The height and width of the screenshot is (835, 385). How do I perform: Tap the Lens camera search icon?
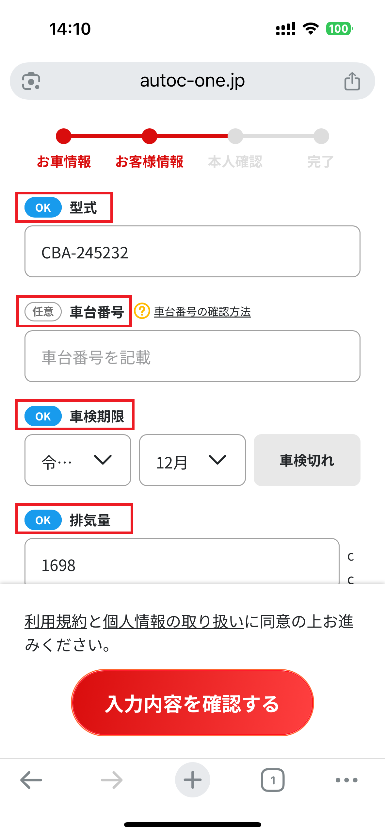coord(31,81)
